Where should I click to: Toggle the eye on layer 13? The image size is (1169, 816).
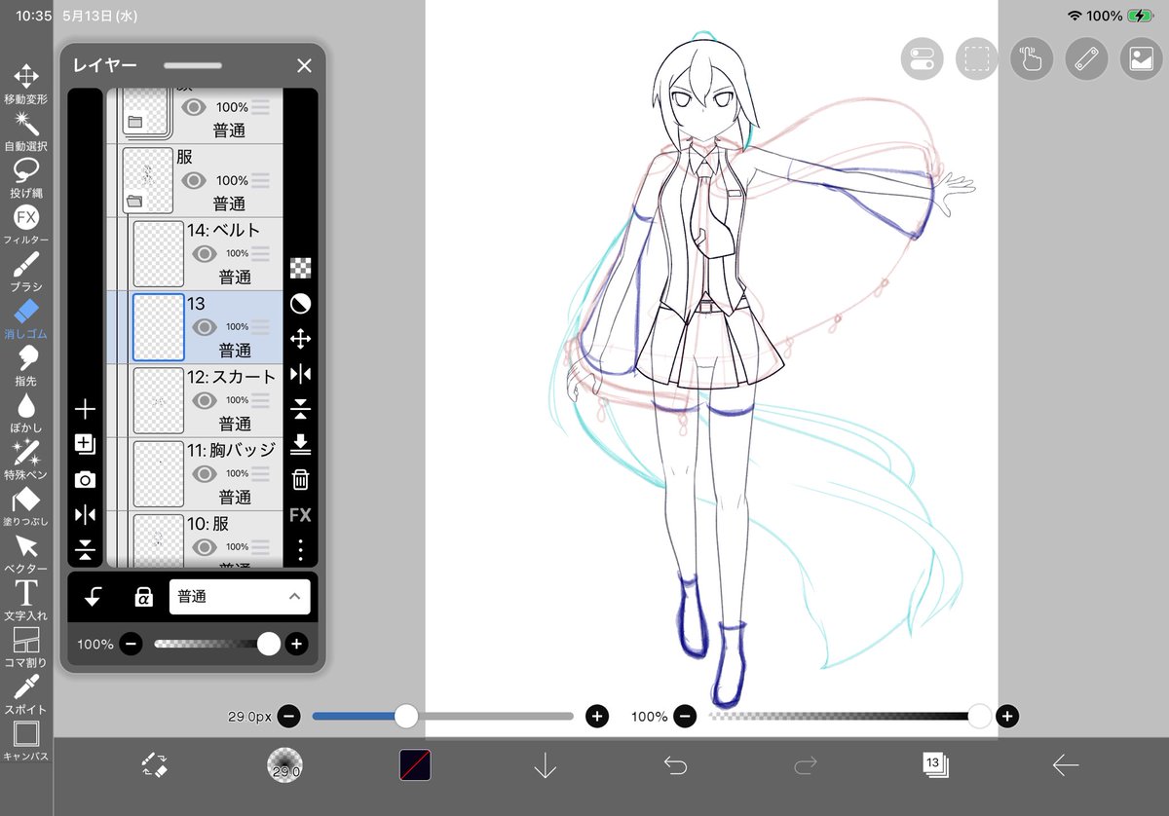pyautogui.click(x=204, y=327)
